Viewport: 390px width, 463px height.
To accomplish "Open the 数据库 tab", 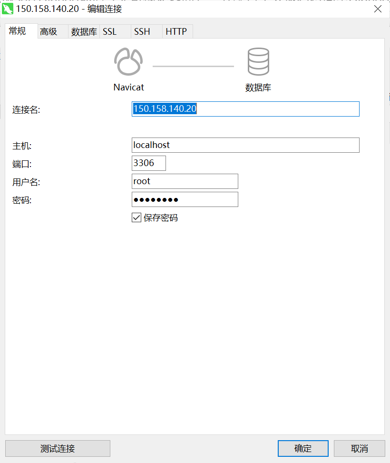I will tap(84, 31).
